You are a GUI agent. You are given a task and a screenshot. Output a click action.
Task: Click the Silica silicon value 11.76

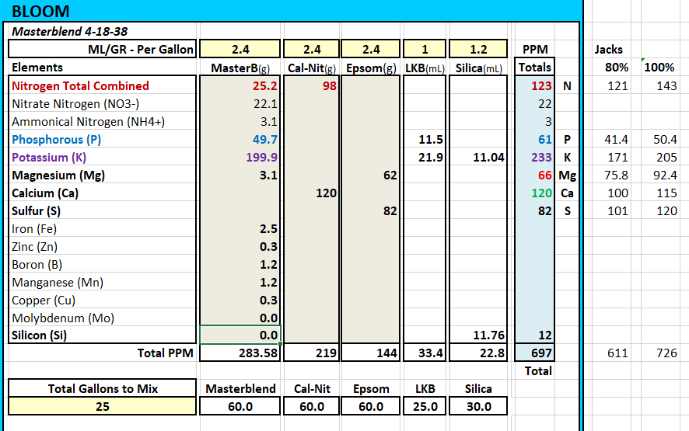488,335
